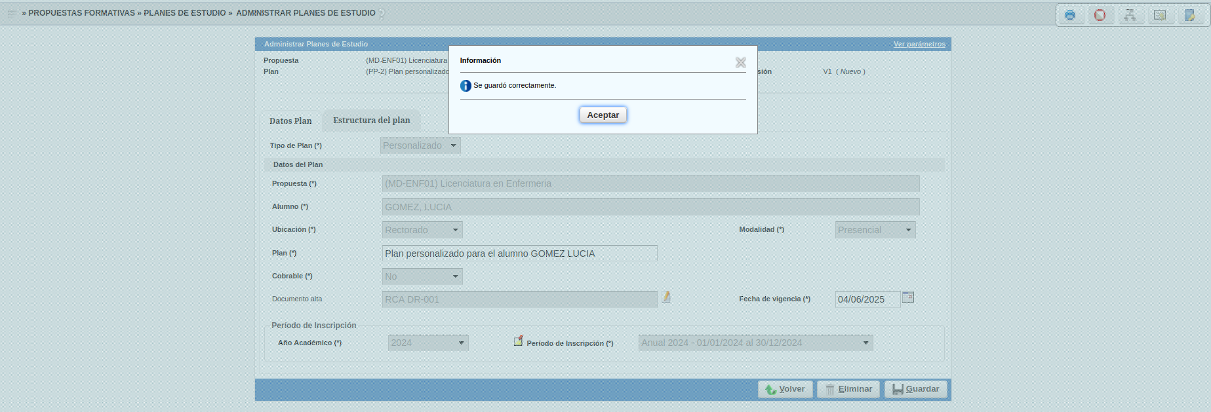Open the hamburger menu icon beside the breadcrumb
The width and height of the screenshot is (1211, 412).
(x=12, y=13)
